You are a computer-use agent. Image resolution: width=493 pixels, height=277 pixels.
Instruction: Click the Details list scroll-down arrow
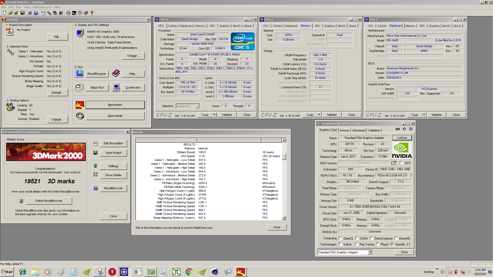point(284,218)
